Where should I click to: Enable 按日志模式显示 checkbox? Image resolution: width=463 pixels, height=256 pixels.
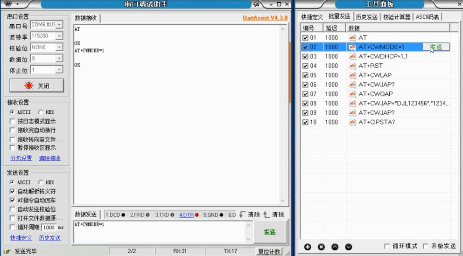(x=13, y=121)
